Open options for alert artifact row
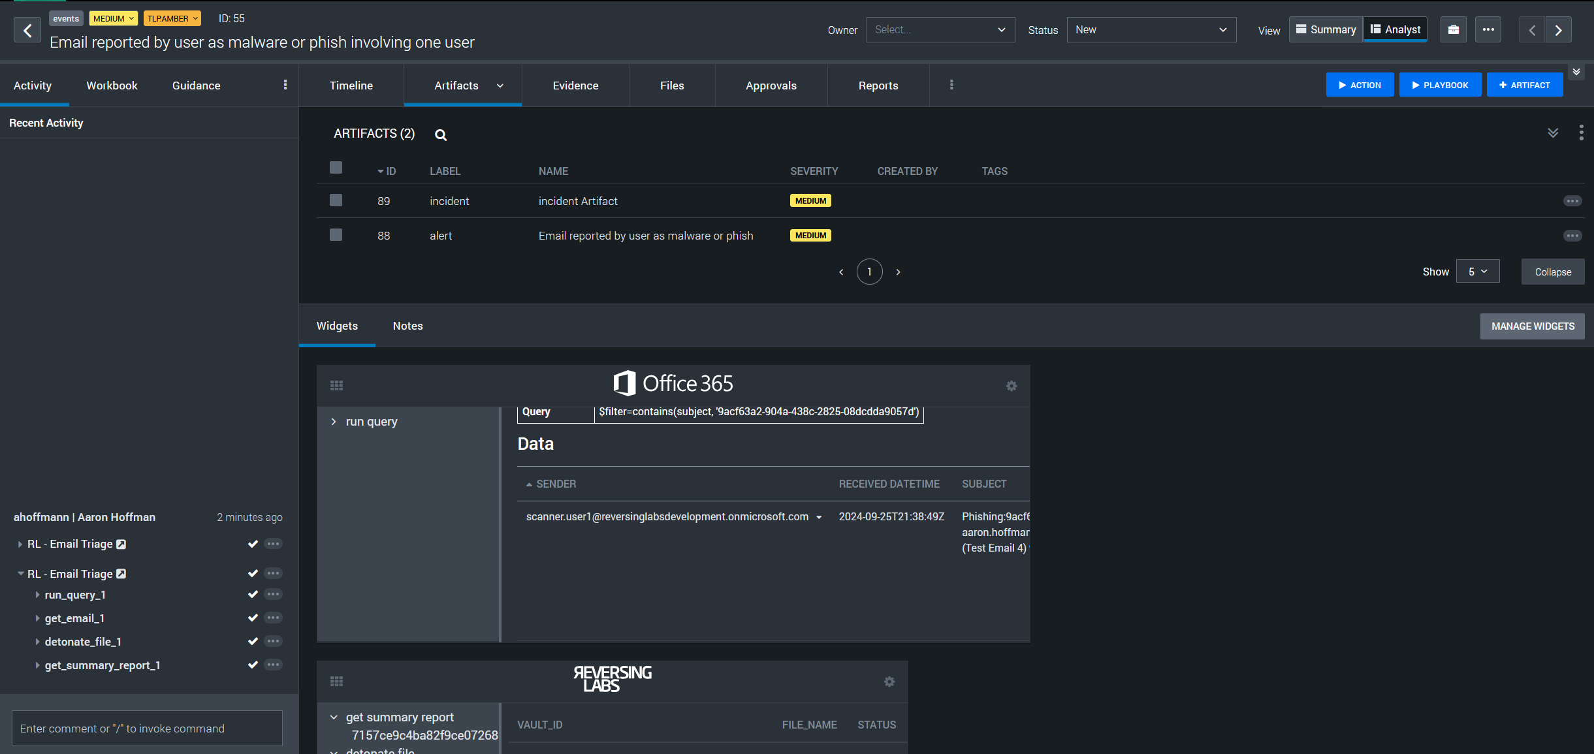The width and height of the screenshot is (1594, 754). [x=1572, y=236]
